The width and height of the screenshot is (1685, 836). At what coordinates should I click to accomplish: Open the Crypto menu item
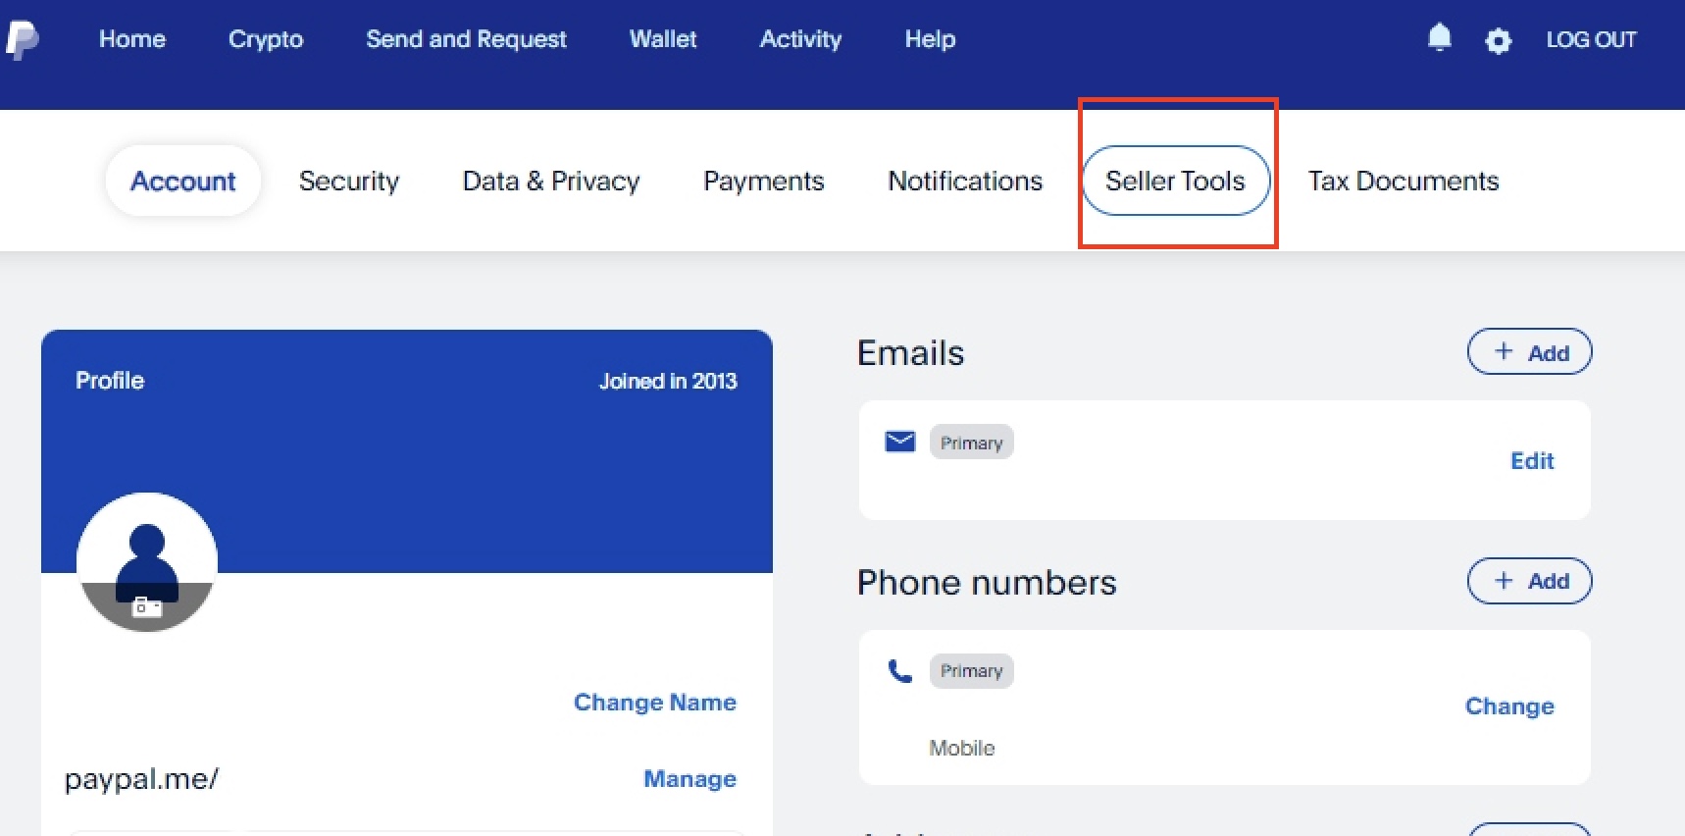266,39
